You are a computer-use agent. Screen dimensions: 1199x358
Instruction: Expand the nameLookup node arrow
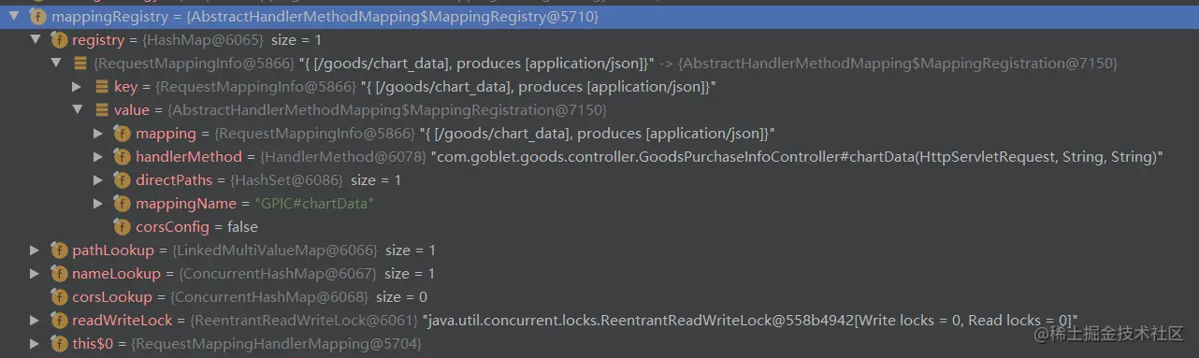point(35,273)
